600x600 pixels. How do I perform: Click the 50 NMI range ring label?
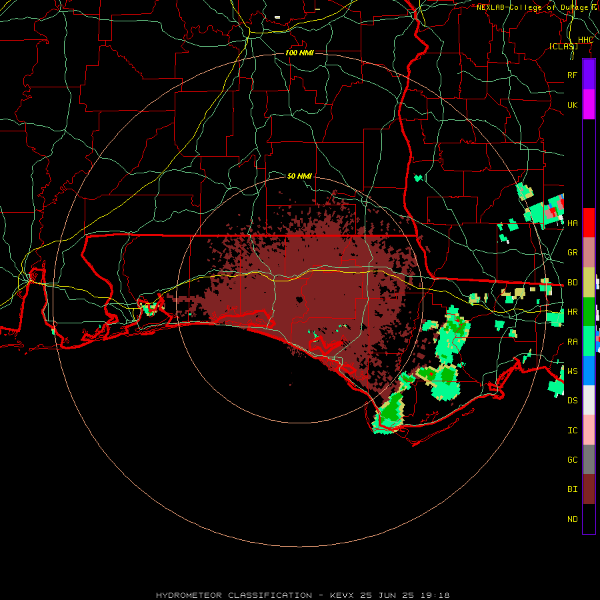click(299, 176)
